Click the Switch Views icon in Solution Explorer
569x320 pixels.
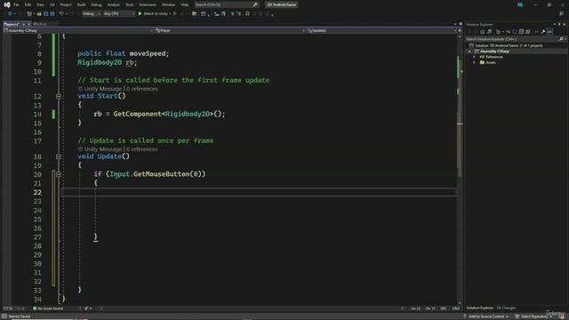coord(489,32)
